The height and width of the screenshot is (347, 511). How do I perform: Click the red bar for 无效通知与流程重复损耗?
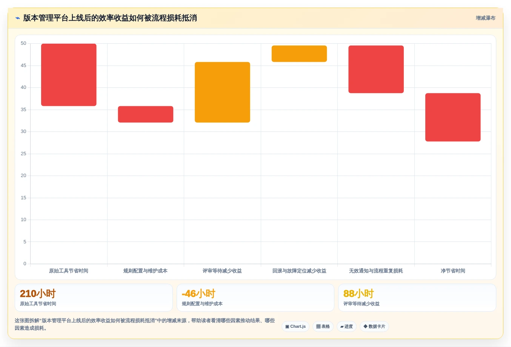click(376, 69)
